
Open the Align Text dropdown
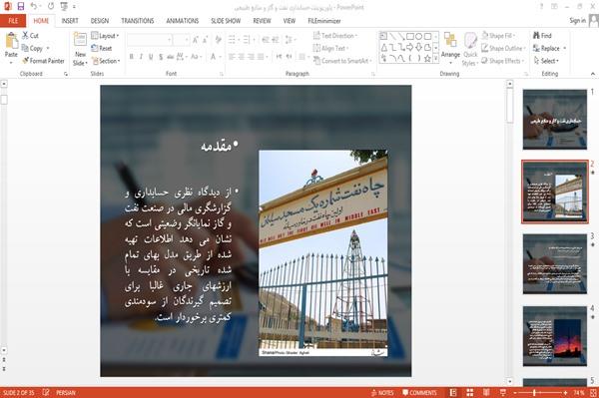(330, 48)
